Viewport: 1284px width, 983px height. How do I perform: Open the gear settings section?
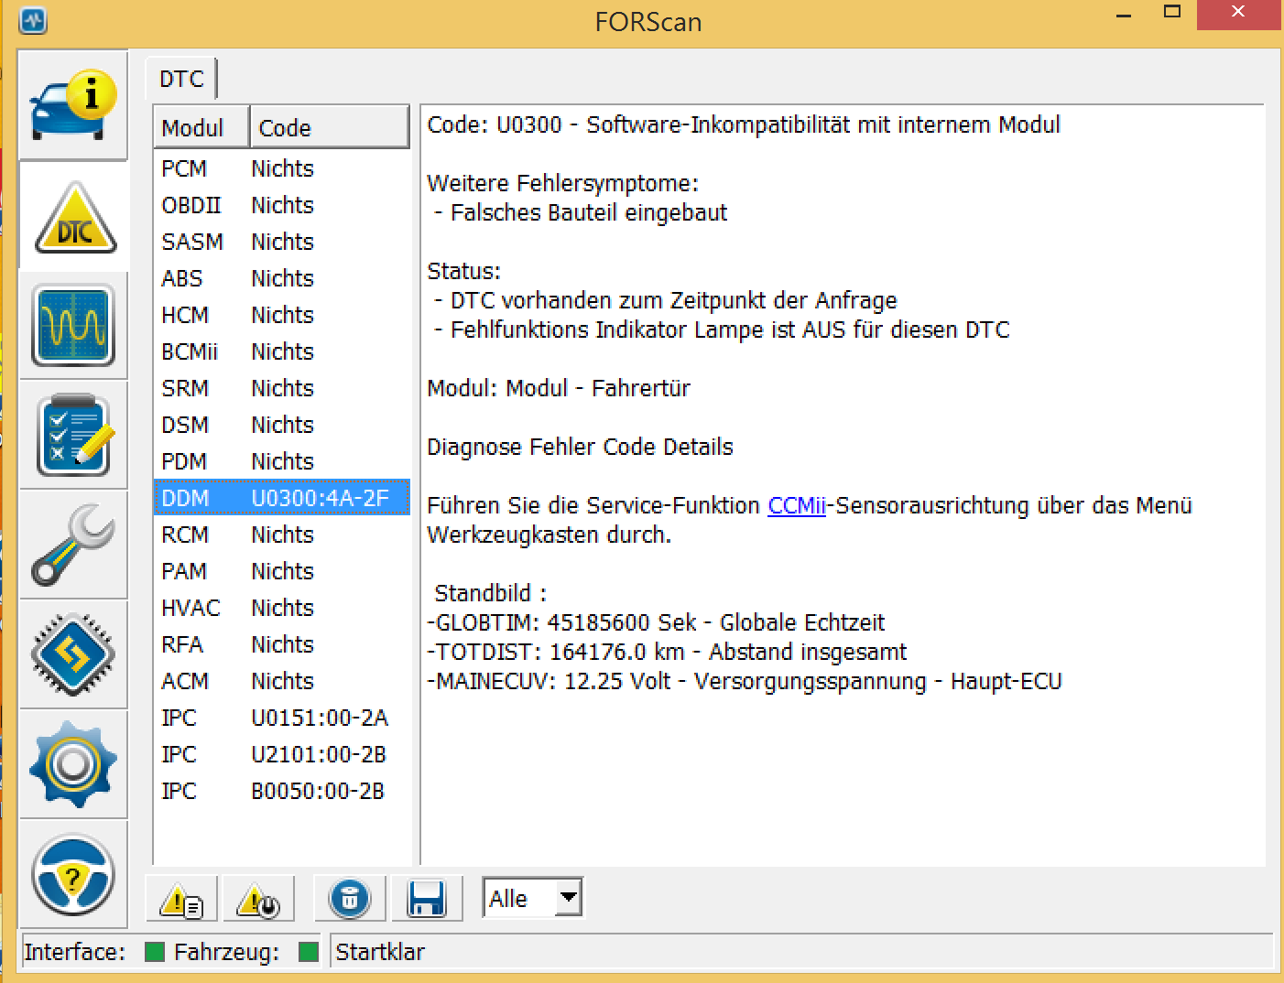[x=73, y=764]
